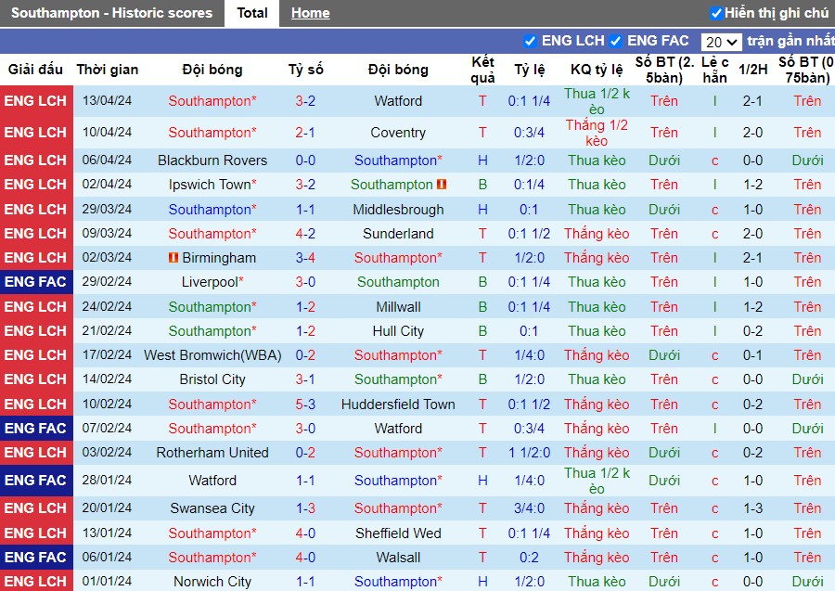Open the 20 matches count dropdown
This screenshot has width=835, height=591.
721,42
